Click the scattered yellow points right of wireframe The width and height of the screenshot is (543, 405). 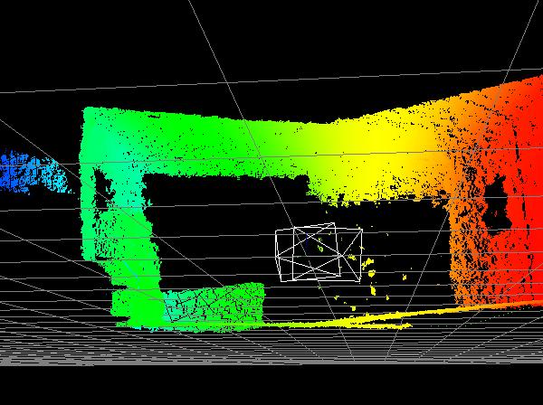371,267
